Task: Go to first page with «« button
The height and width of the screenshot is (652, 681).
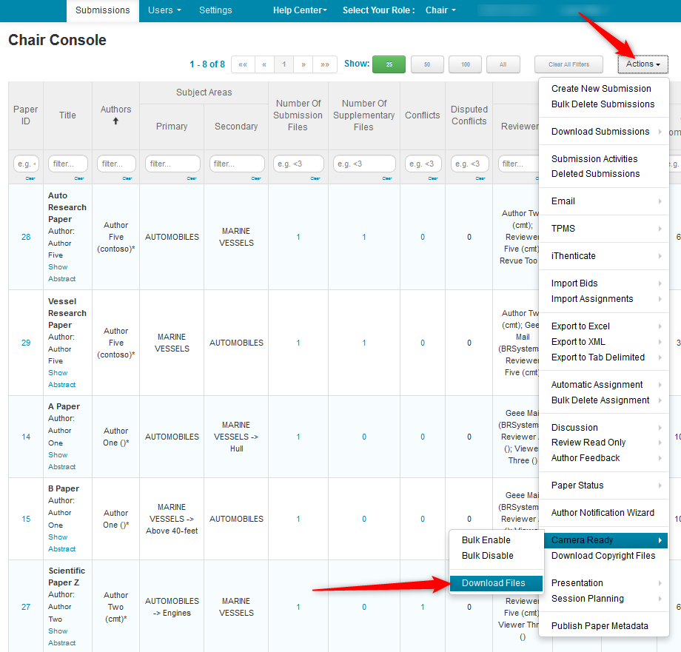Action: 243,64
